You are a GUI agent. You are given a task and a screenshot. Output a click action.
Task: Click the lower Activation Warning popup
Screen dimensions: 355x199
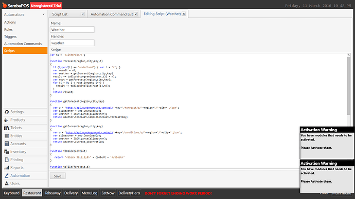[327, 176]
